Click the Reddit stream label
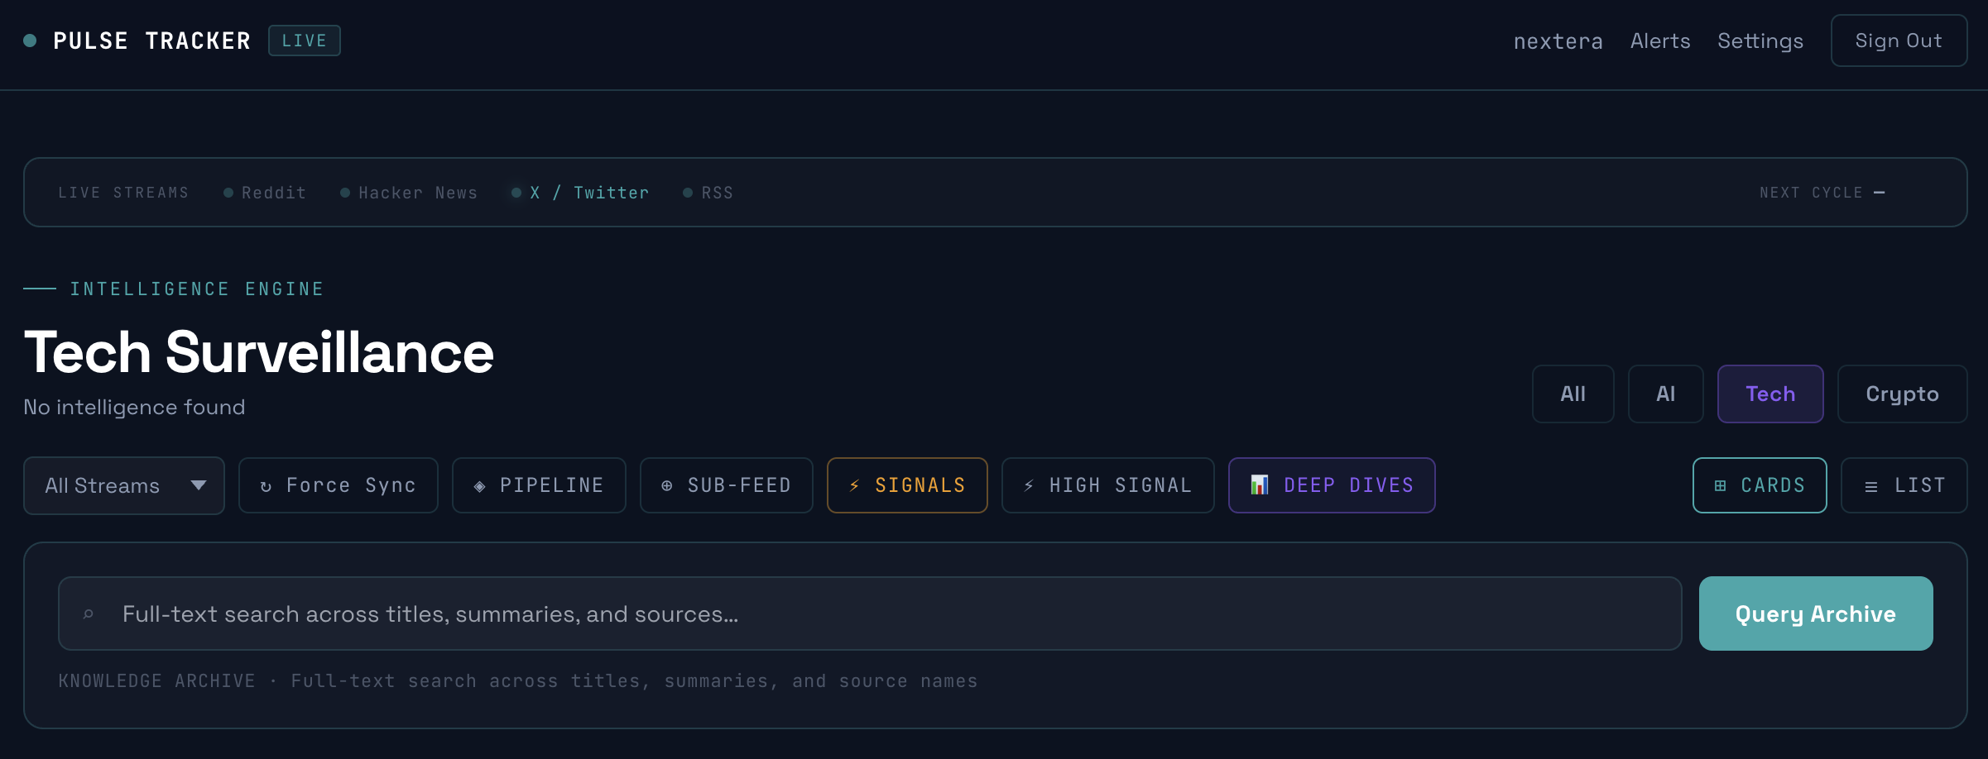 tap(274, 193)
